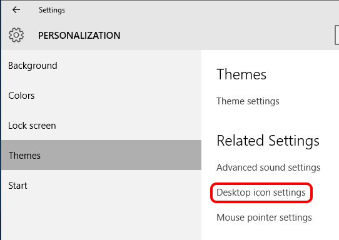Open Mouse pointer settings
This screenshot has width=339, height=240.
(264, 217)
